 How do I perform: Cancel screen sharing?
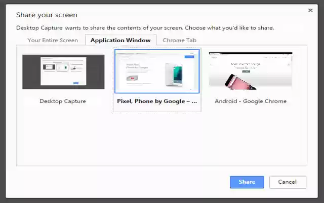click(x=288, y=182)
